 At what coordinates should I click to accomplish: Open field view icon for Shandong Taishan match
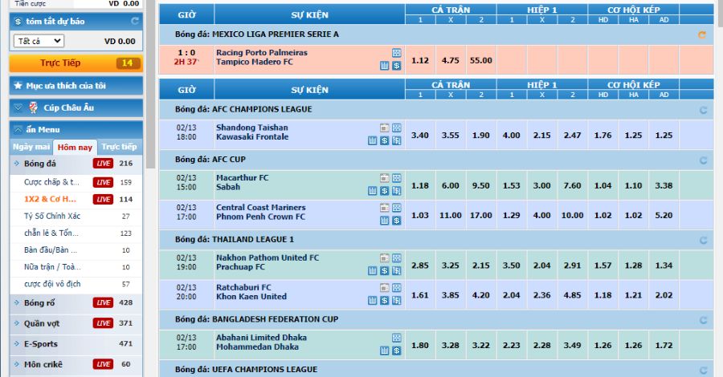click(397, 128)
